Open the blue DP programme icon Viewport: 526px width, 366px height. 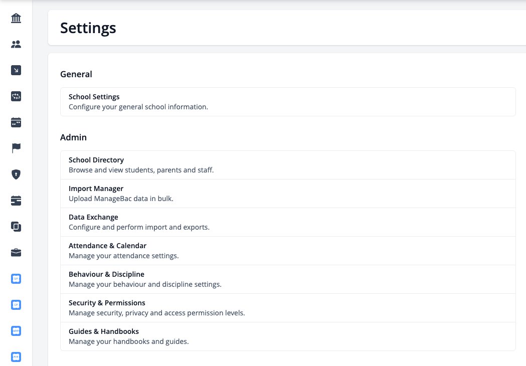tap(16, 279)
